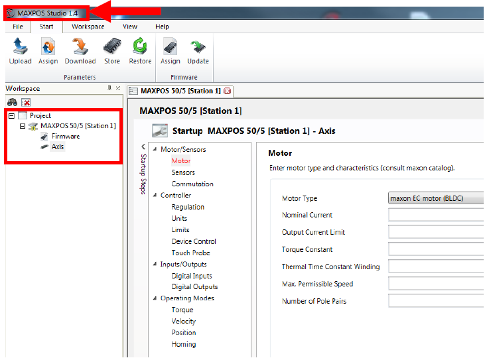This screenshot has width=487, height=360.
Task: Select the Regulation startup step
Action: tap(188, 207)
